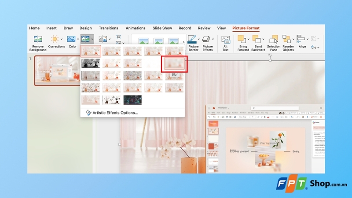Open the Corrections sun icon
This screenshot has height=198, width=352.
(x=55, y=39)
